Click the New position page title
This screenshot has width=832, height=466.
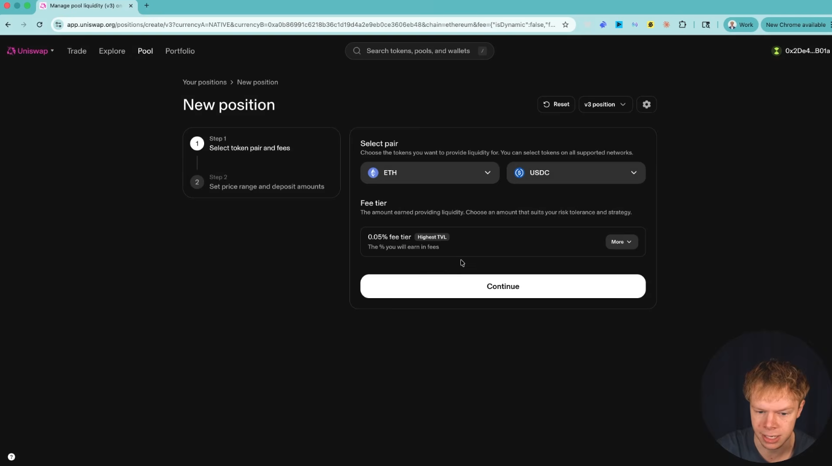pos(229,105)
